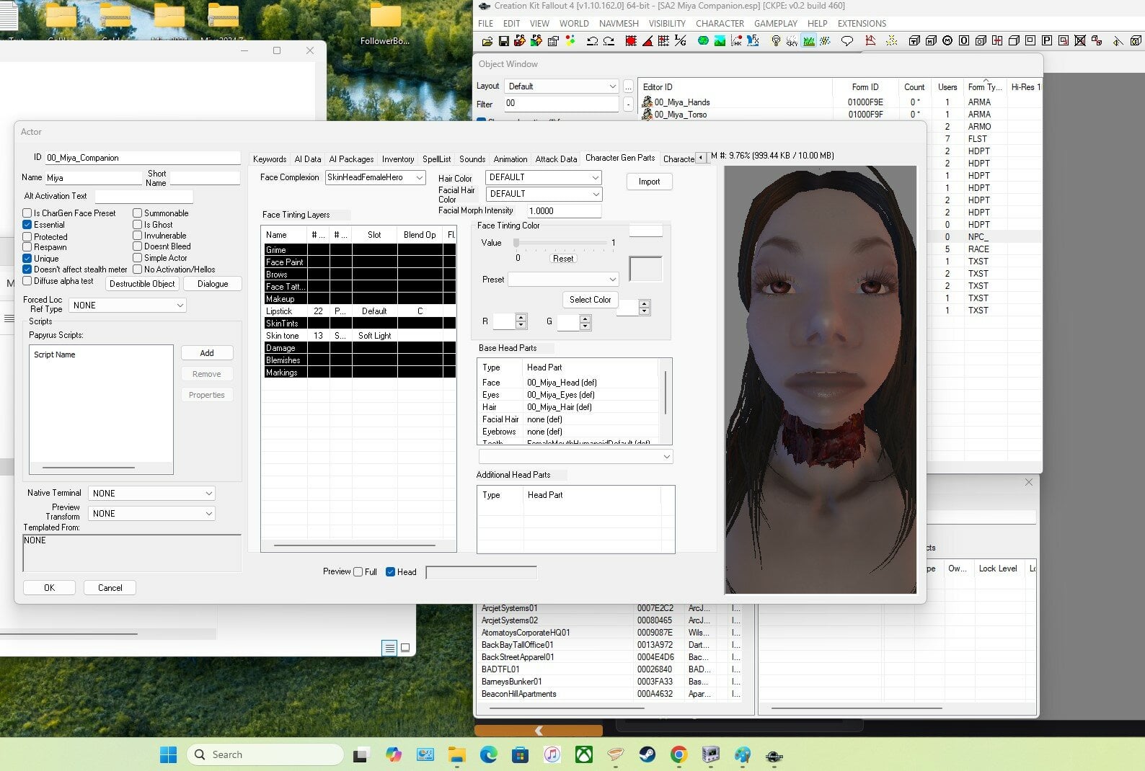Open the Layout dropdown in Object Window
The width and height of the screenshot is (1145, 771).
point(562,86)
